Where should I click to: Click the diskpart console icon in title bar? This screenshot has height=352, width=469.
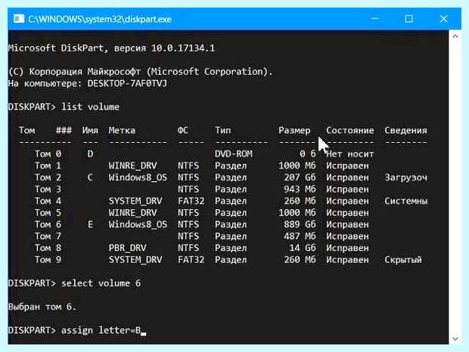pos(19,19)
